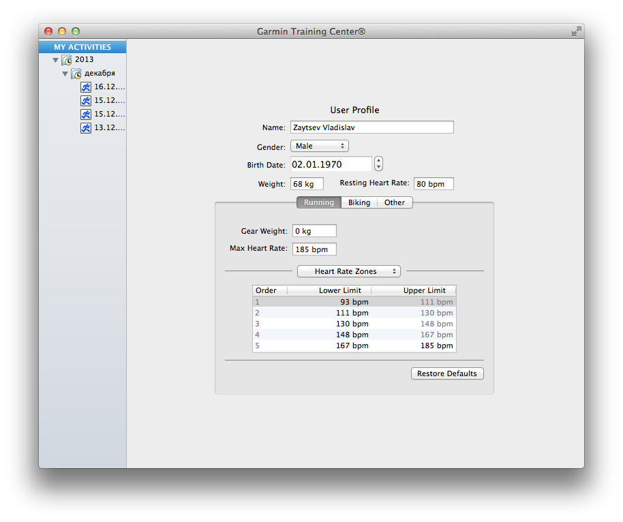Screen dimensions: 623x522
Task: Click zone 5 lower limit 167 bpm
Action: 352,346
